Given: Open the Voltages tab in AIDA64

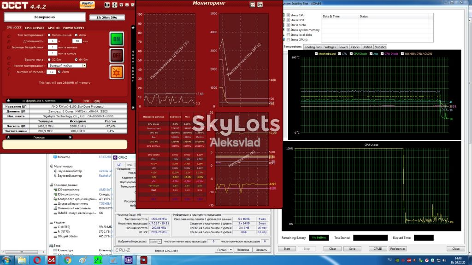Looking at the screenshot, I should 330,47.
